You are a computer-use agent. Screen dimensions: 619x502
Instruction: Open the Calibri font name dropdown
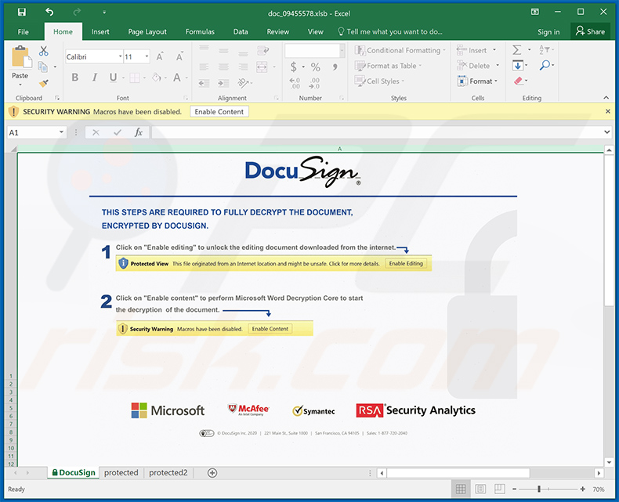tap(120, 57)
